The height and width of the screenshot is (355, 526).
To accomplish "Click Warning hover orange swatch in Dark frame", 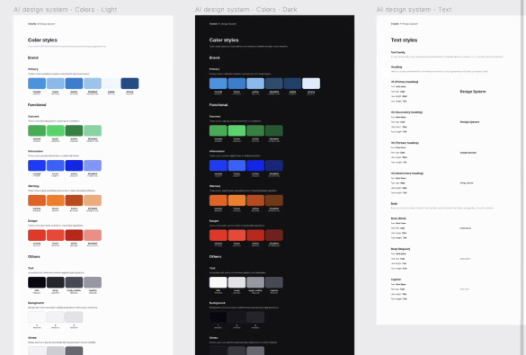I will (x=236, y=200).
